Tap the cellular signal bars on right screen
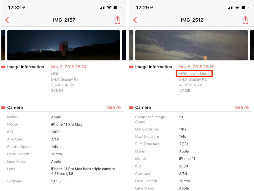Screen dimensions: 254x191 [230, 8]
